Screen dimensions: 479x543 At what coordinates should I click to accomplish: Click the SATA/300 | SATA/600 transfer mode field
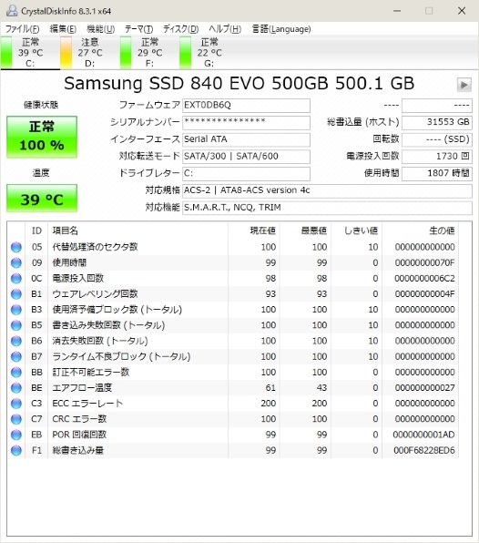pyautogui.click(x=246, y=156)
